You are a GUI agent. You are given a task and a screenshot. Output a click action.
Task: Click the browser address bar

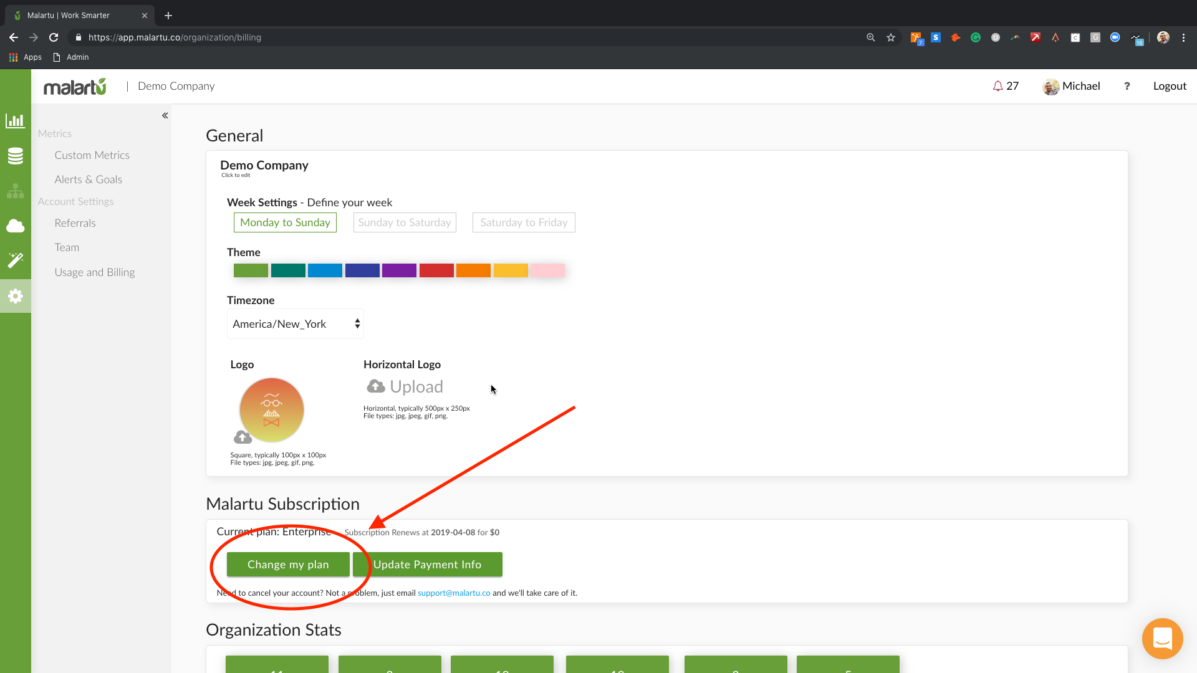tap(468, 37)
